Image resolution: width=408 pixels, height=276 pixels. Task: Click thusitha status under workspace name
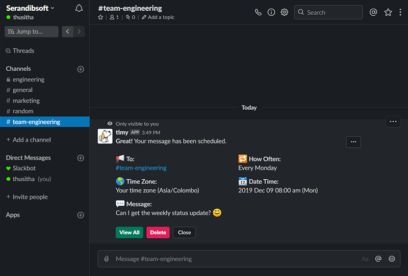tap(20, 17)
